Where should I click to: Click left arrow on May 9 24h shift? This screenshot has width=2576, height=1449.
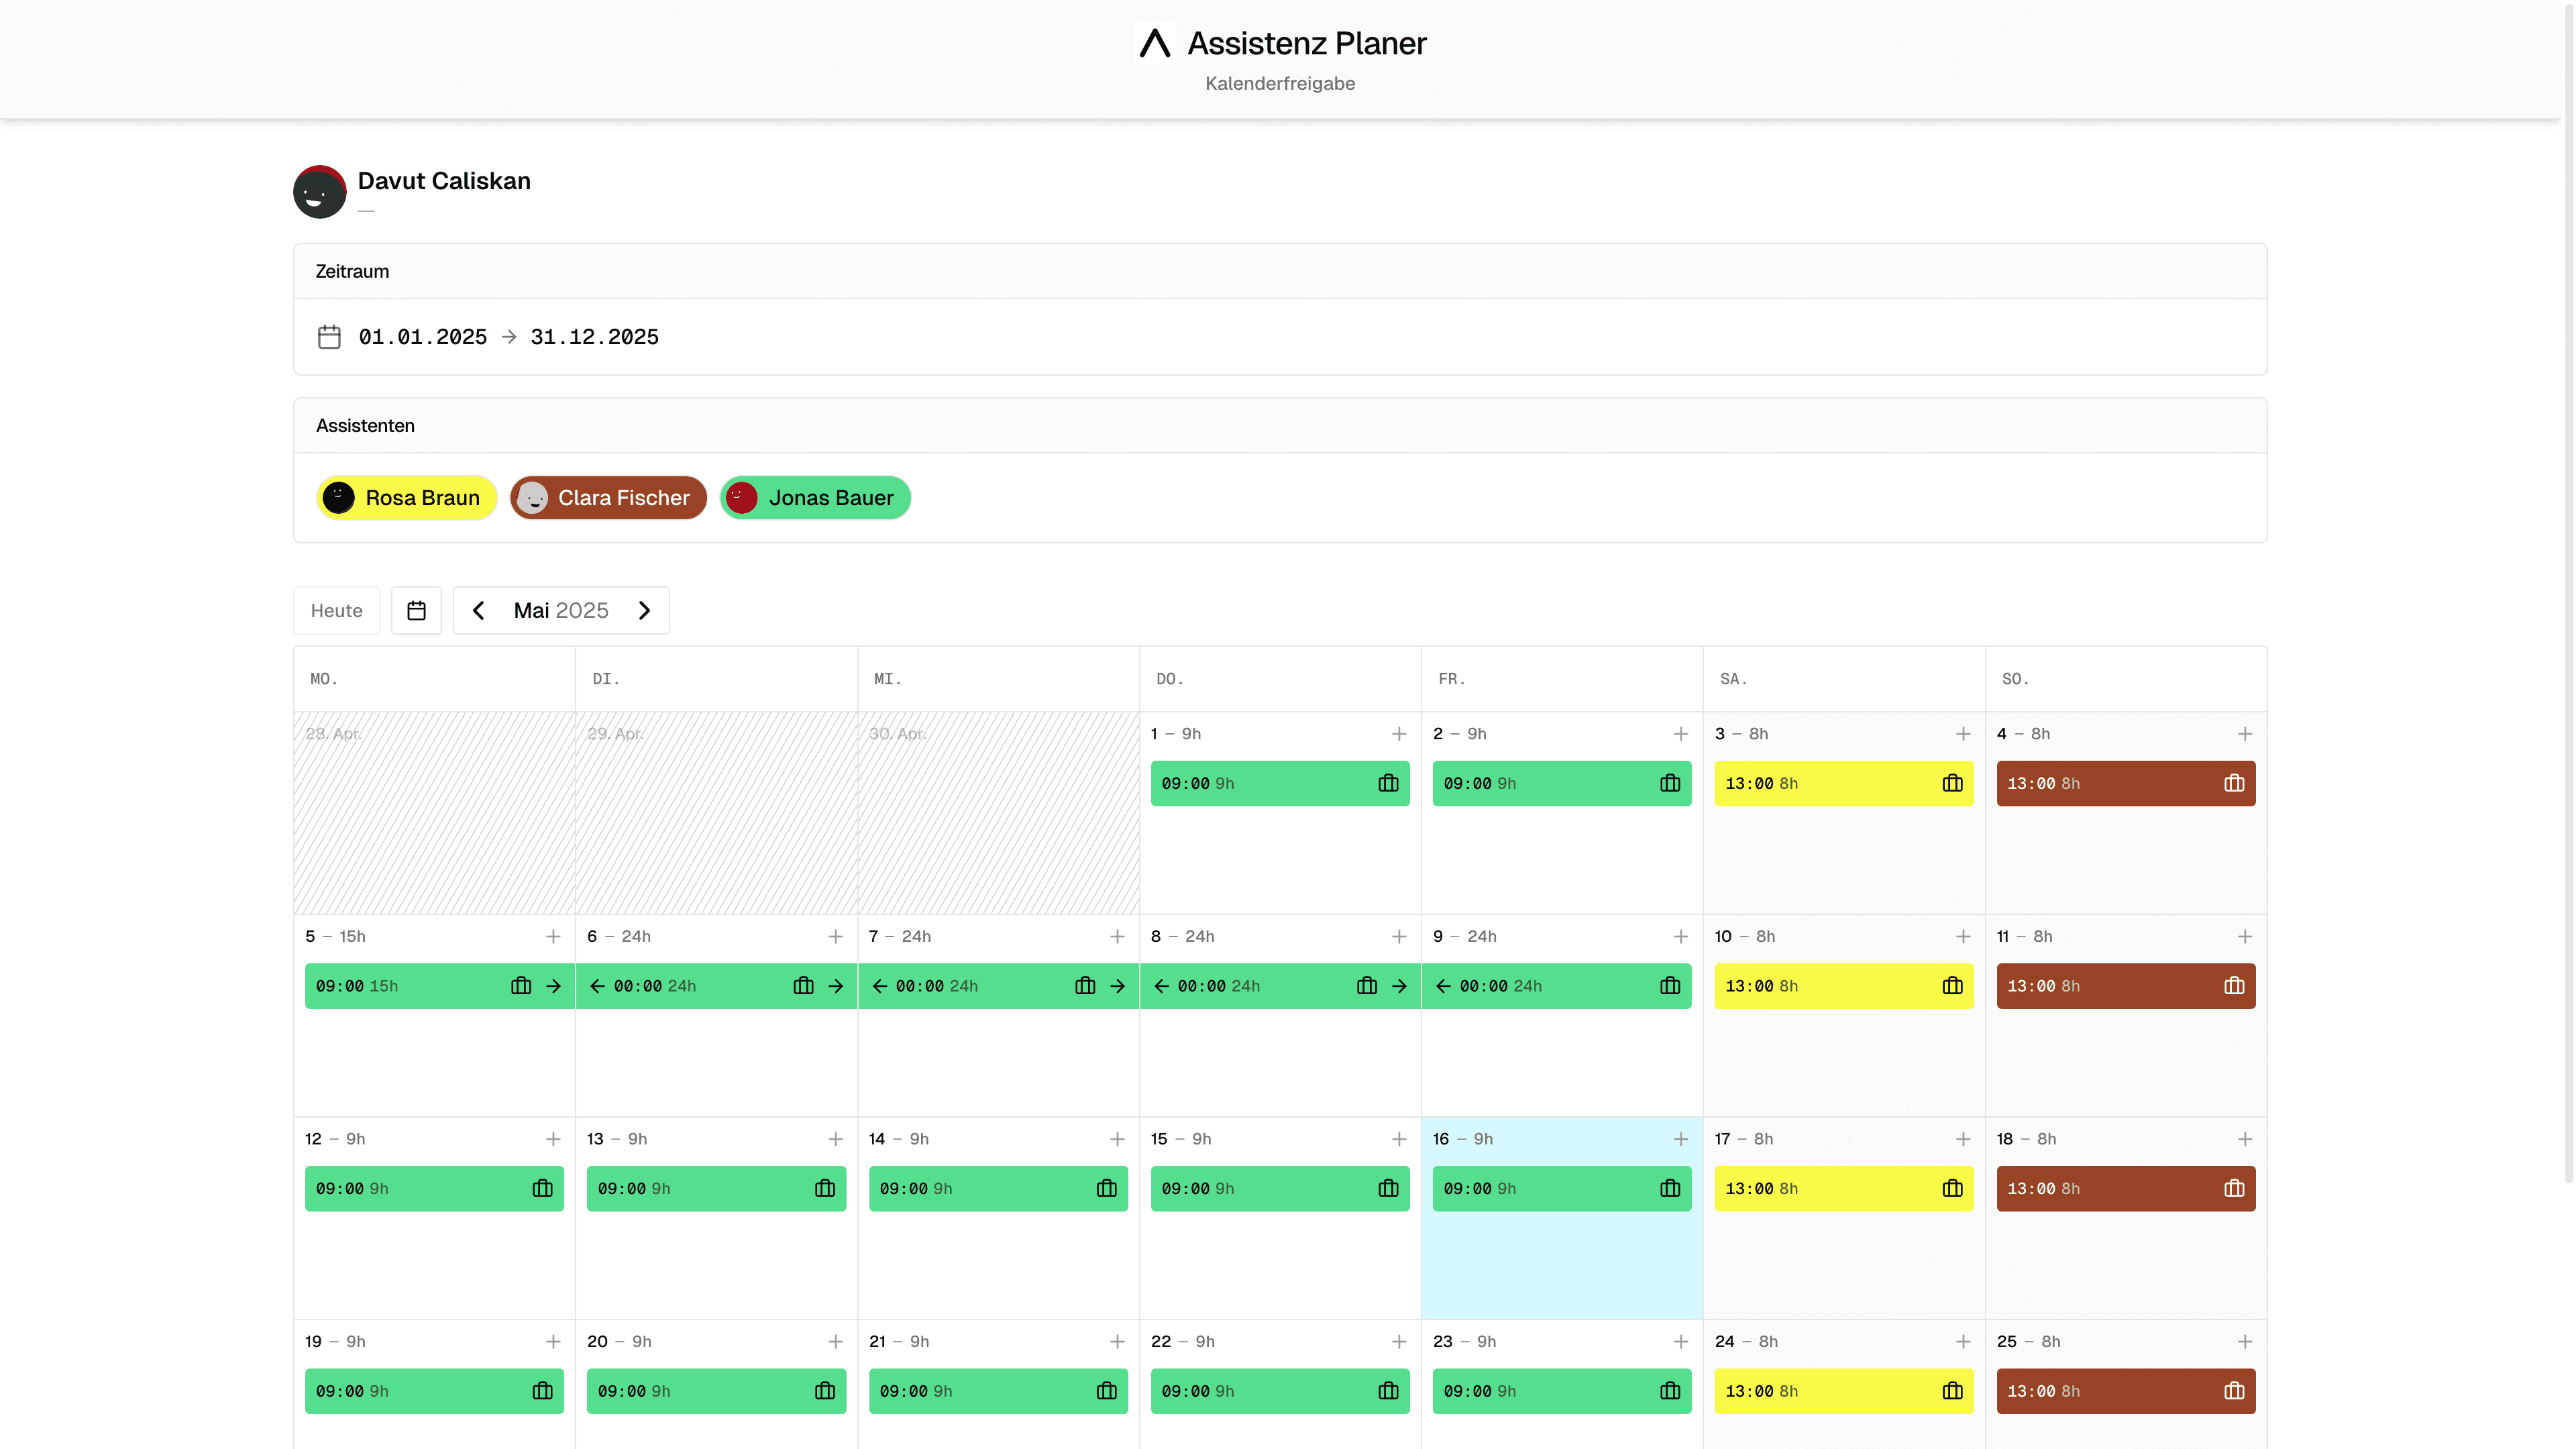click(1443, 986)
